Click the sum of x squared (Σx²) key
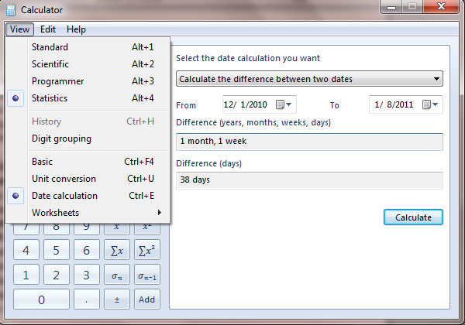Image resolution: width=465 pixels, height=325 pixels. pyautogui.click(x=147, y=250)
